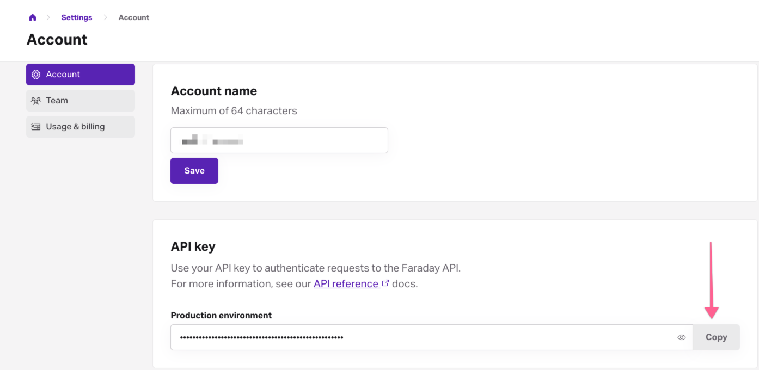This screenshot has width=759, height=370.
Task: Select the Account sidebar tab
Action: pyautogui.click(x=81, y=75)
